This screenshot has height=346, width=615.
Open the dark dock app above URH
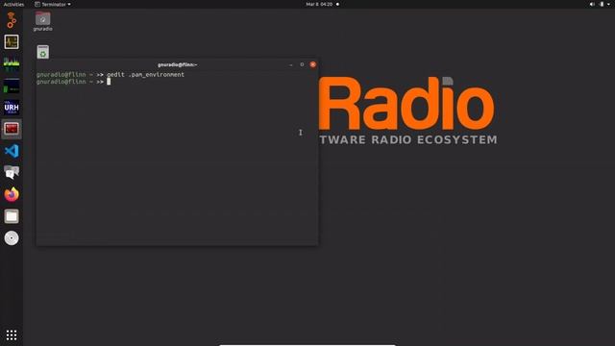tap(12, 86)
